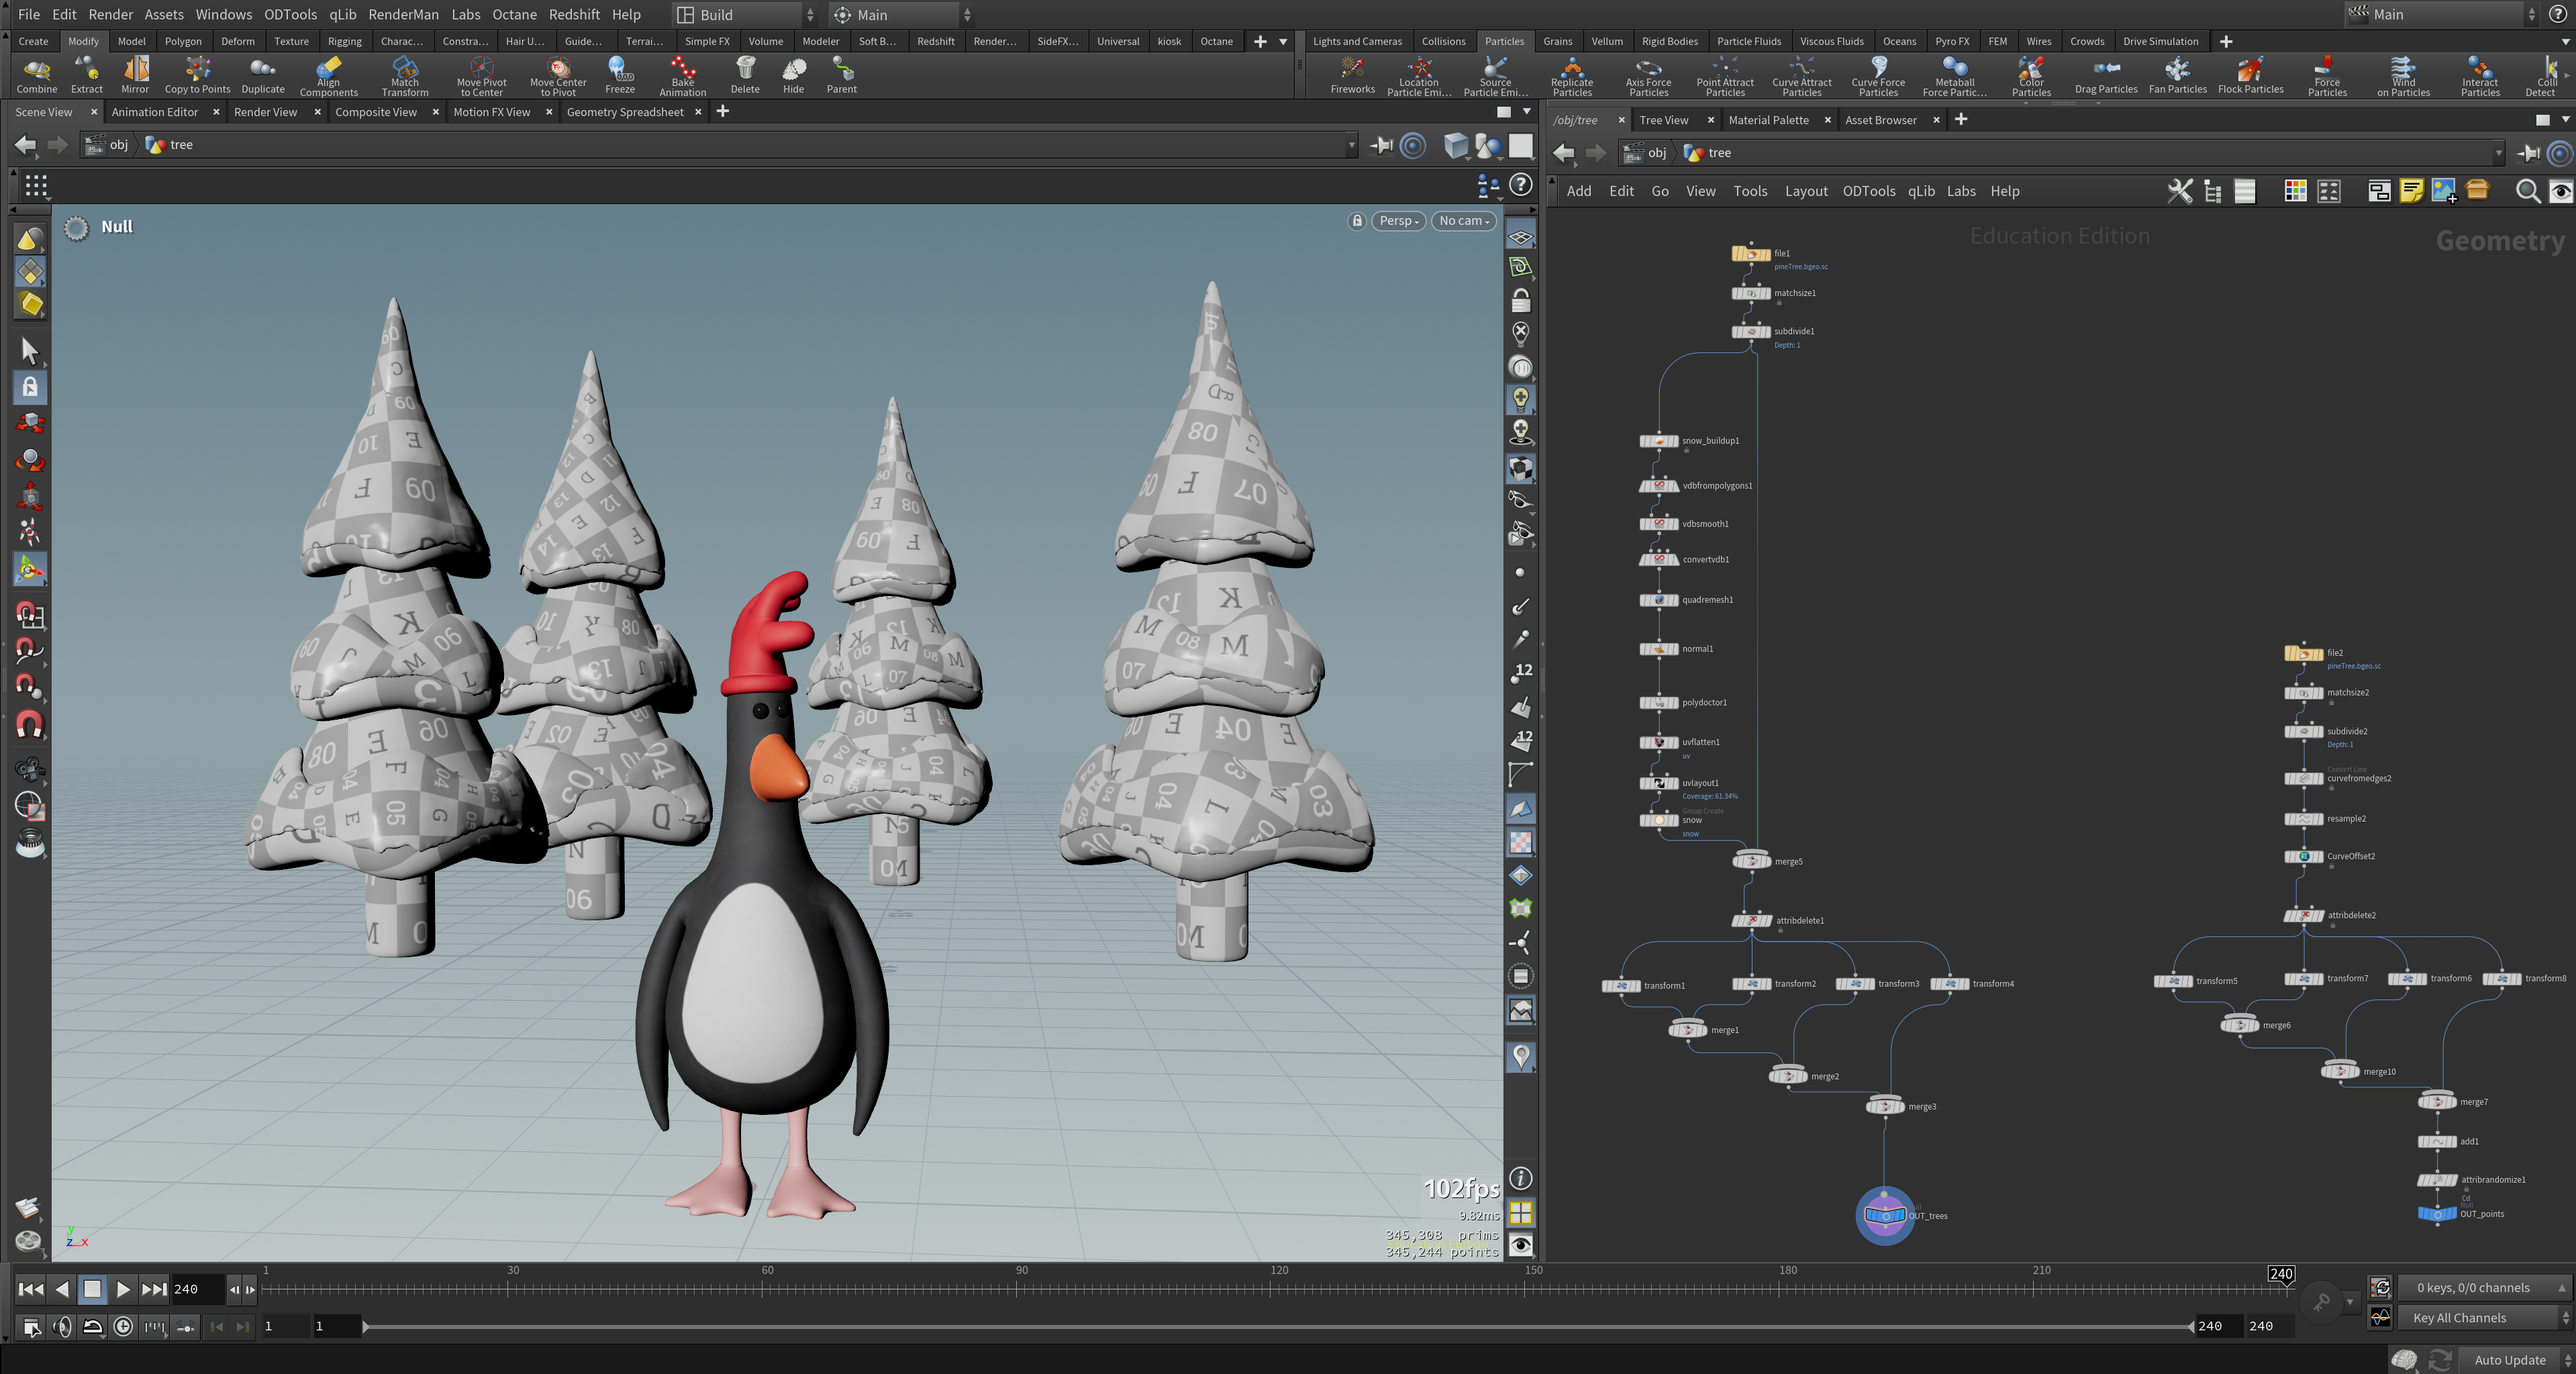Click the current frame number field

(197, 1289)
